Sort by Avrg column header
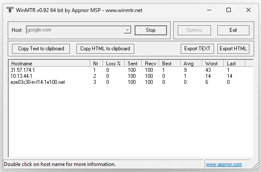Viewport: 261px width, 172px height. pyautogui.click(x=192, y=64)
